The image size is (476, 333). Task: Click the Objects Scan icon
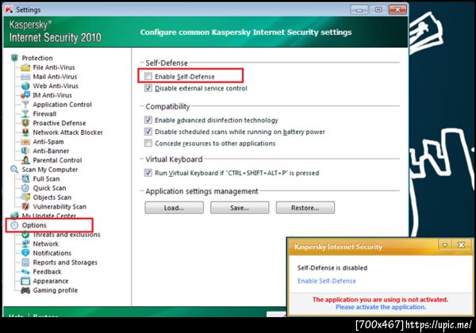25,197
